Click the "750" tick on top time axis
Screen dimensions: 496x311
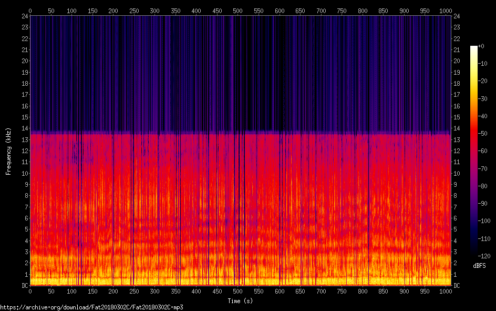[342, 11]
